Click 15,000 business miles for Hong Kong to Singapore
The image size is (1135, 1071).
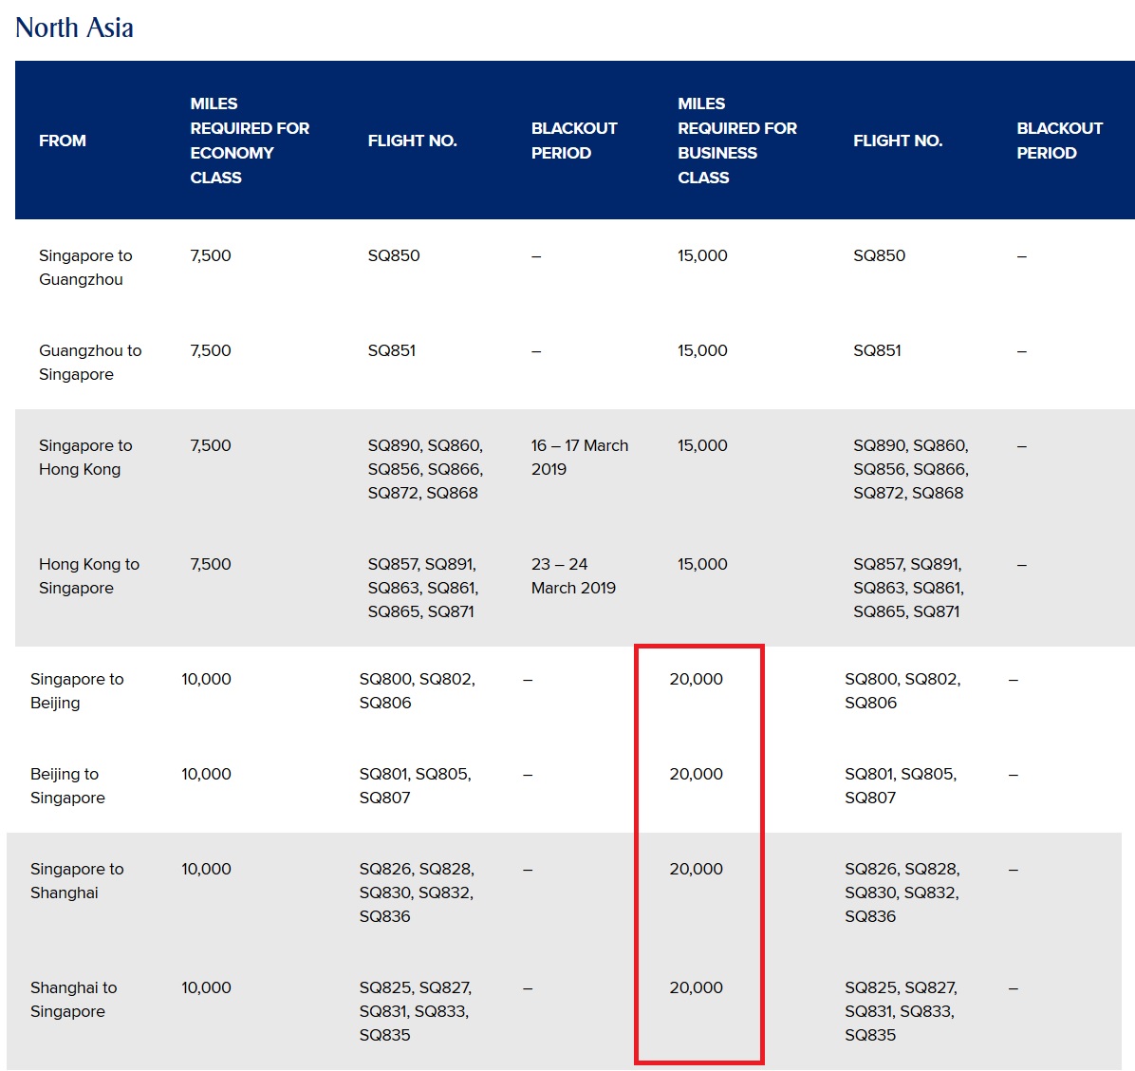[702, 565]
